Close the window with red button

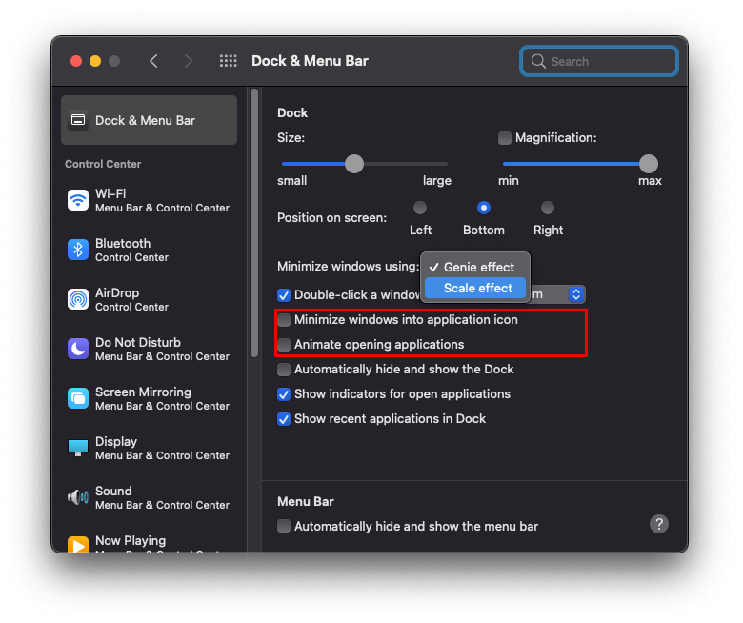(x=76, y=61)
